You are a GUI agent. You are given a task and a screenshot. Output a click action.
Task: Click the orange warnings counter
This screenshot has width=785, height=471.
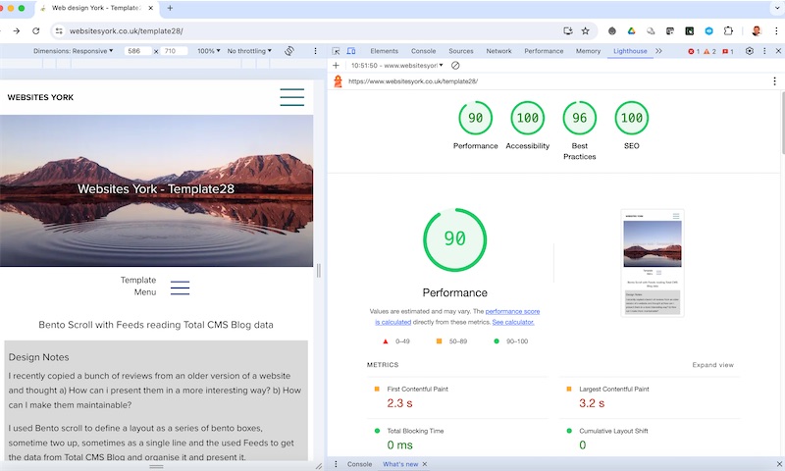[709, 51]
